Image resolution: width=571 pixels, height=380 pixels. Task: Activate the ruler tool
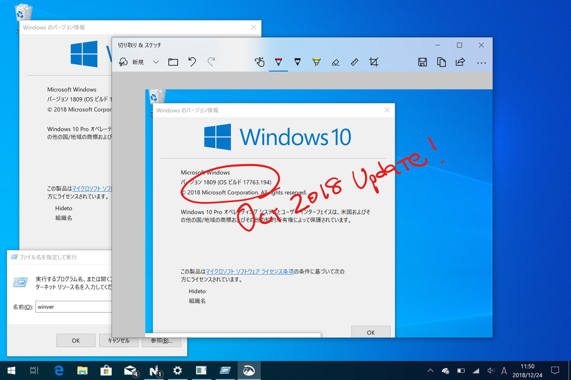tap(354, 62)
